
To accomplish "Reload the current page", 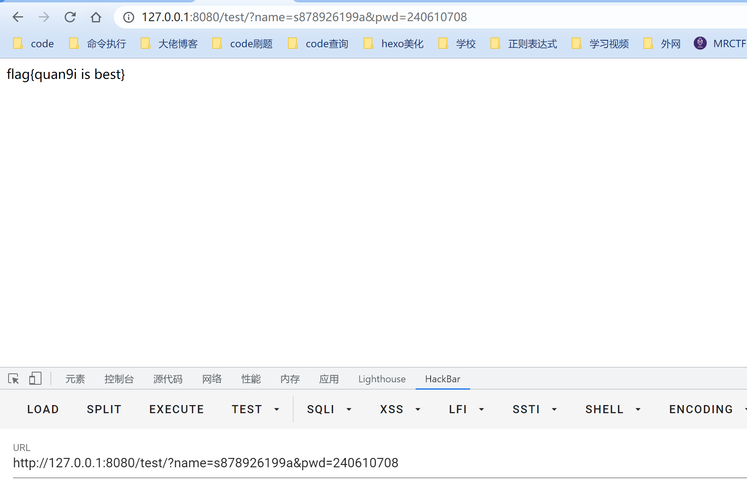I will pos(70,17).
